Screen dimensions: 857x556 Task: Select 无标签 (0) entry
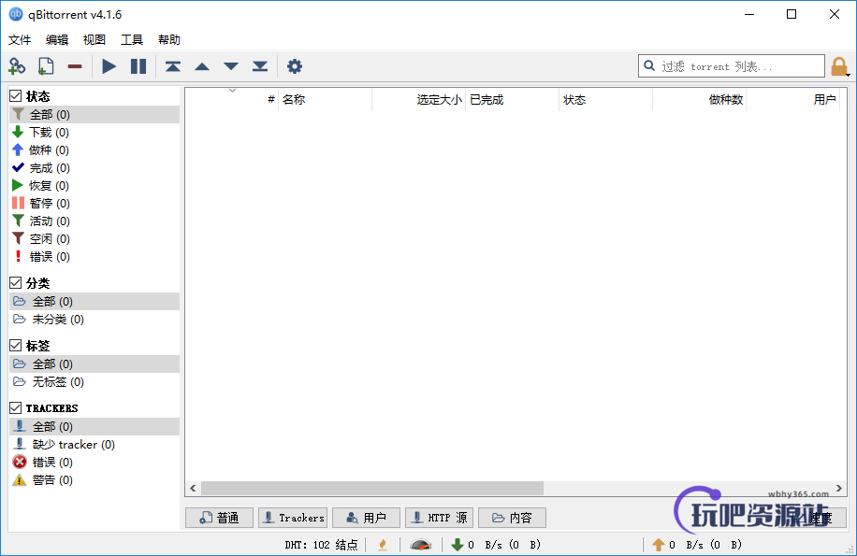click(94, 382)
